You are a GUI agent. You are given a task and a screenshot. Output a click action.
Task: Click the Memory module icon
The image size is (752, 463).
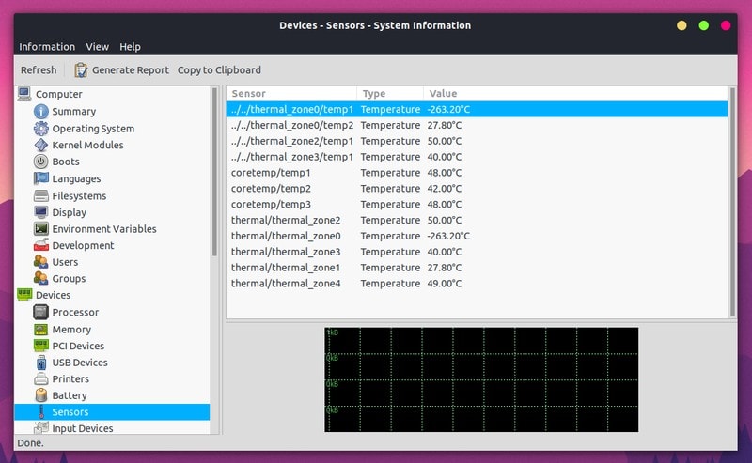tap(41, 330)
